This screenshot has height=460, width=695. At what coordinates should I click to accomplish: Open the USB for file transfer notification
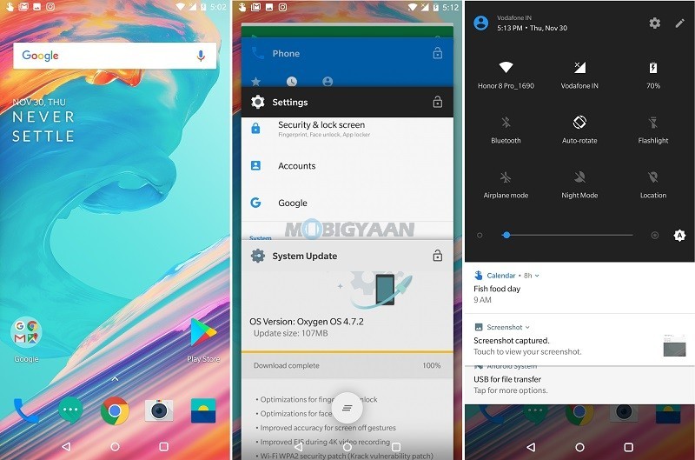coord(579,384)
